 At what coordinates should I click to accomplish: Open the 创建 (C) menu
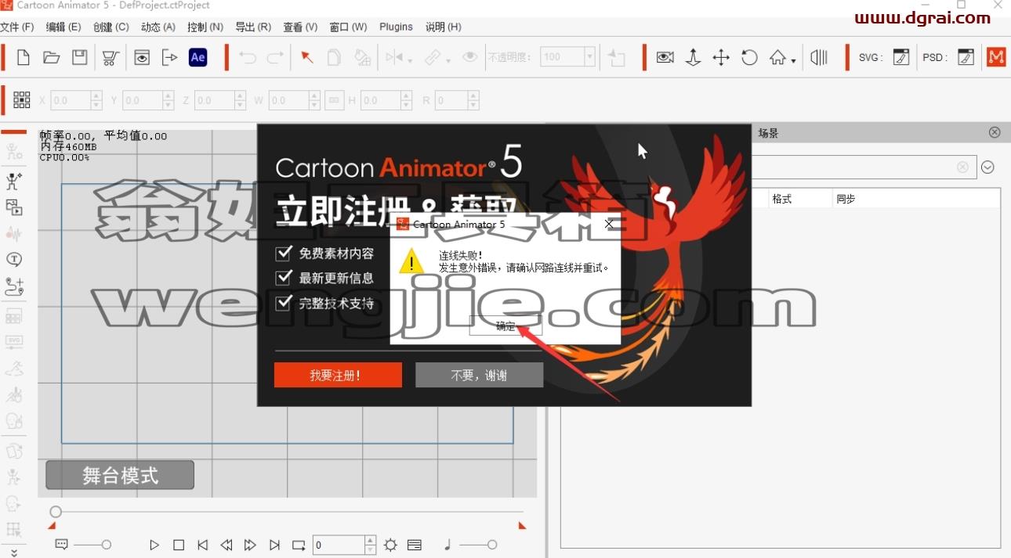111,27
